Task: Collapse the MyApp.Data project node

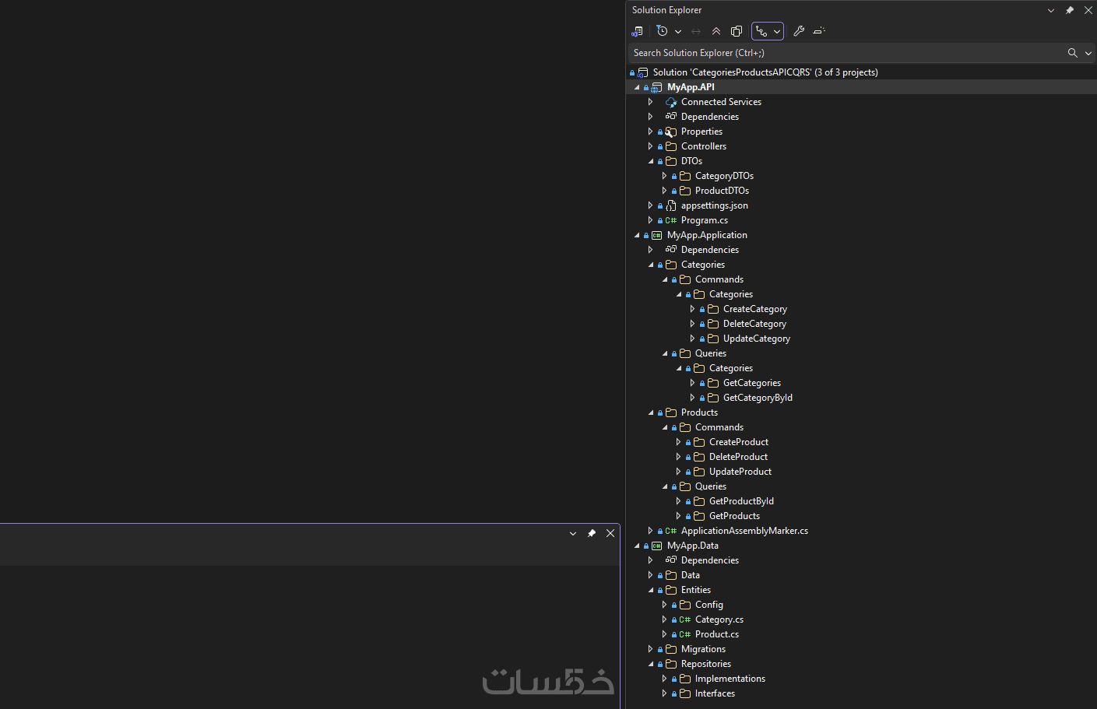Action: (636, 545)
